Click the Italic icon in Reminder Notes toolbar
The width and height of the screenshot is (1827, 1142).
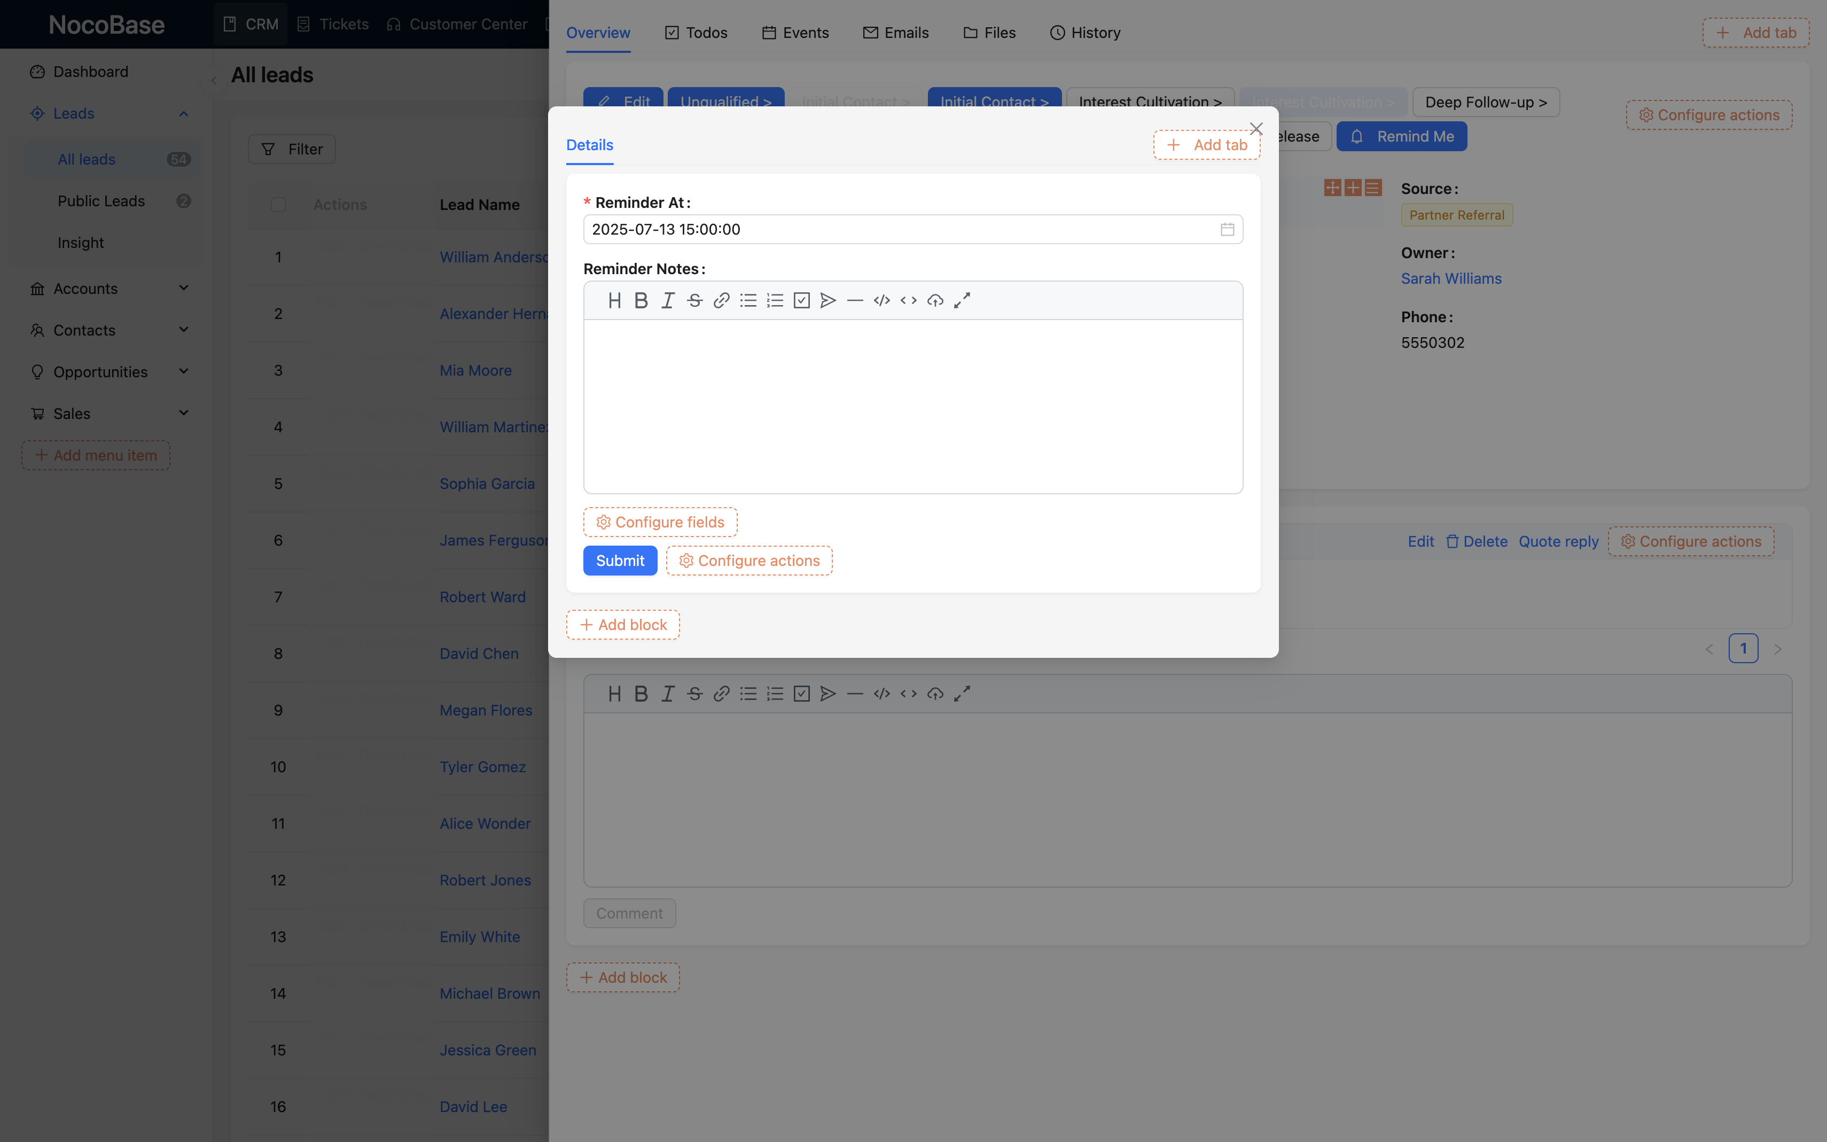[667, 301]
